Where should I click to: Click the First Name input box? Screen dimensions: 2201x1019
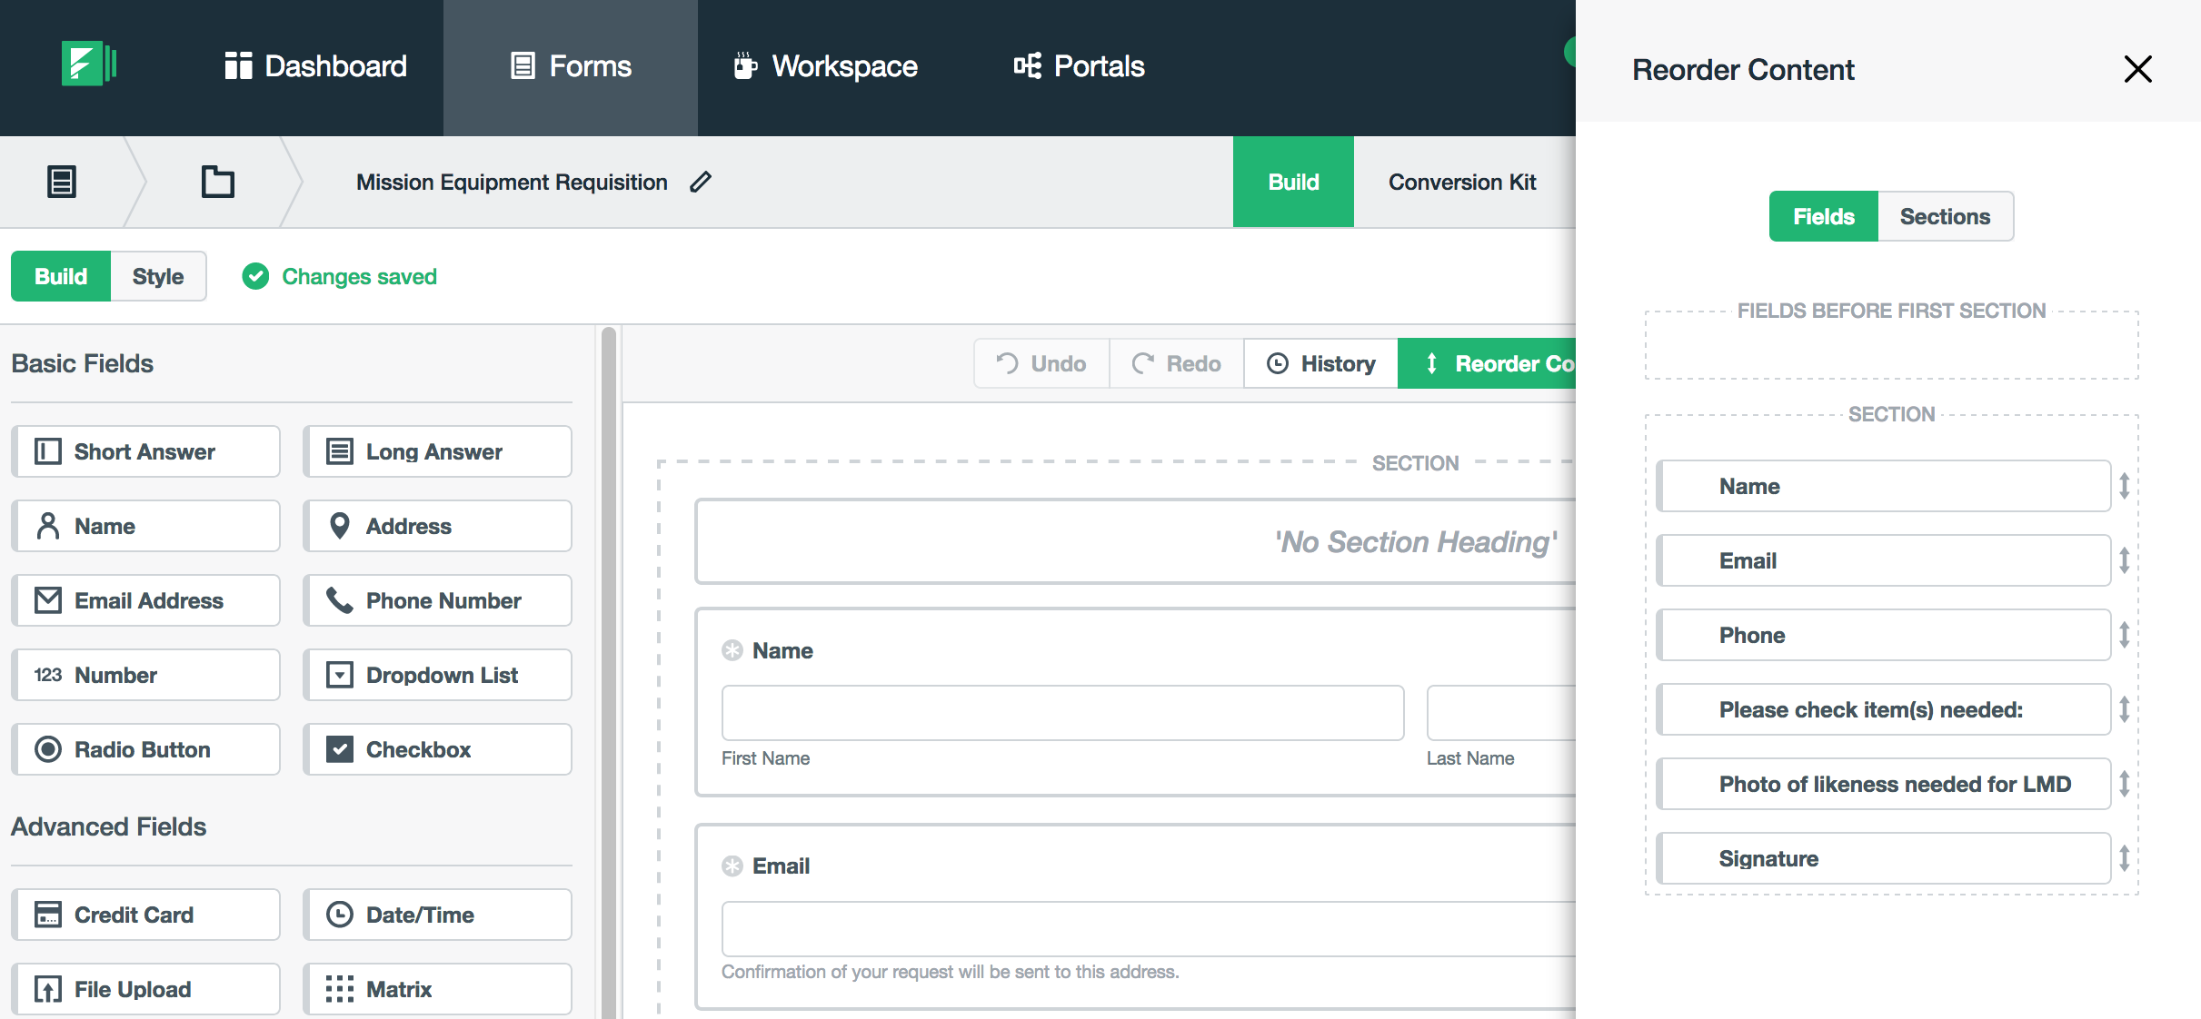1062,713
